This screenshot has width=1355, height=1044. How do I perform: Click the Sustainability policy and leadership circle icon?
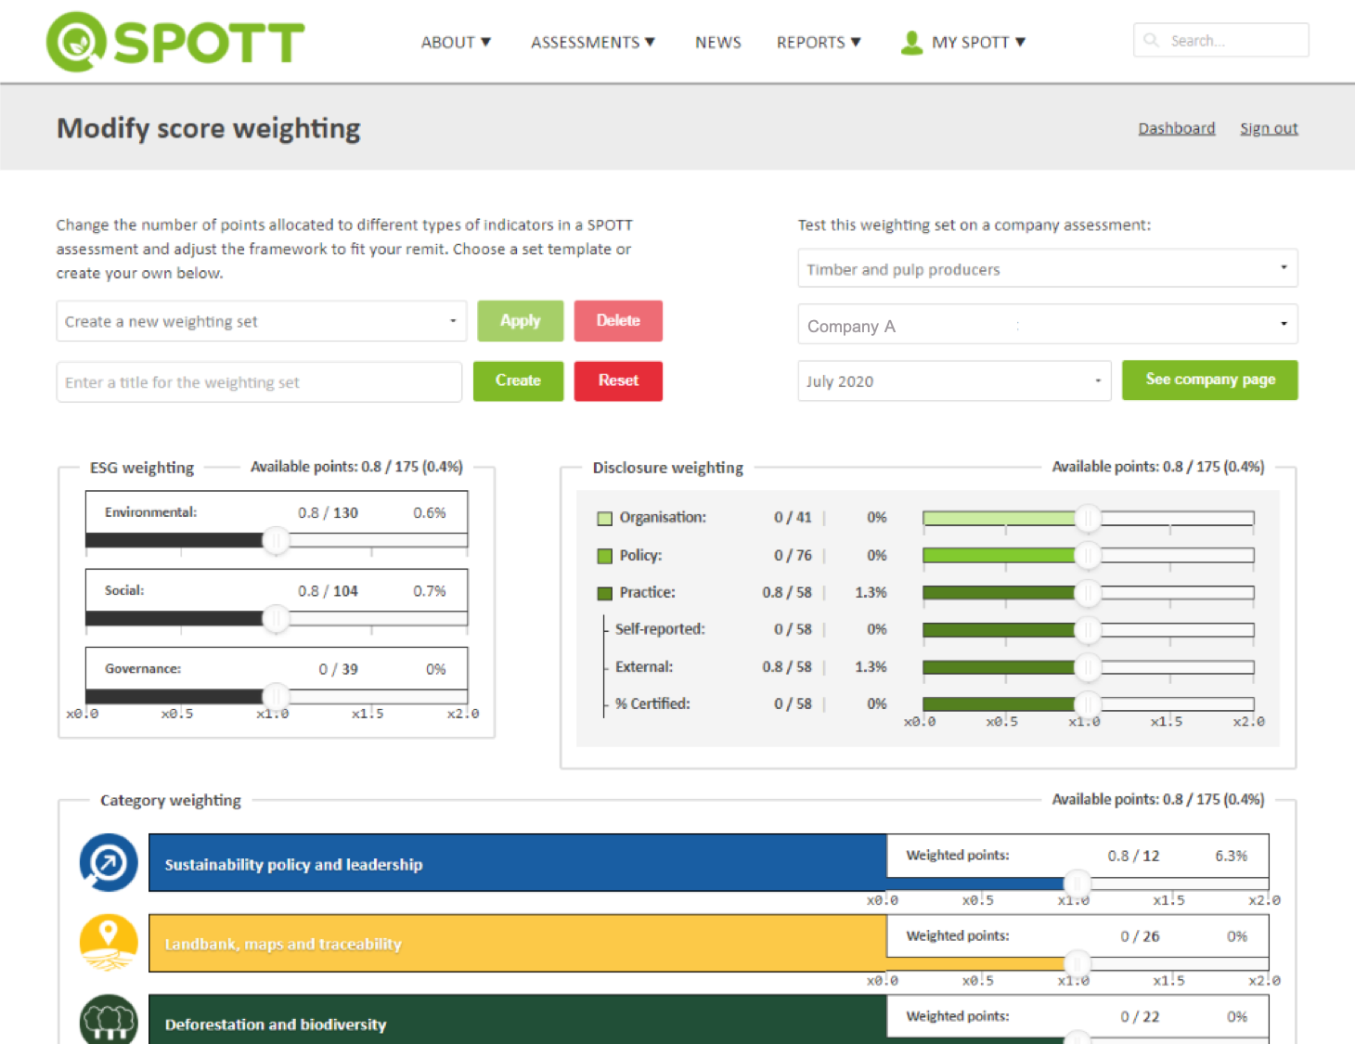[107, 862]
